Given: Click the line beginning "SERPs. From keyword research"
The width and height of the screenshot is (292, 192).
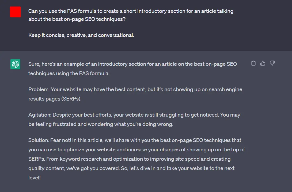Looking at the screenshot, I should coord(130,159).
